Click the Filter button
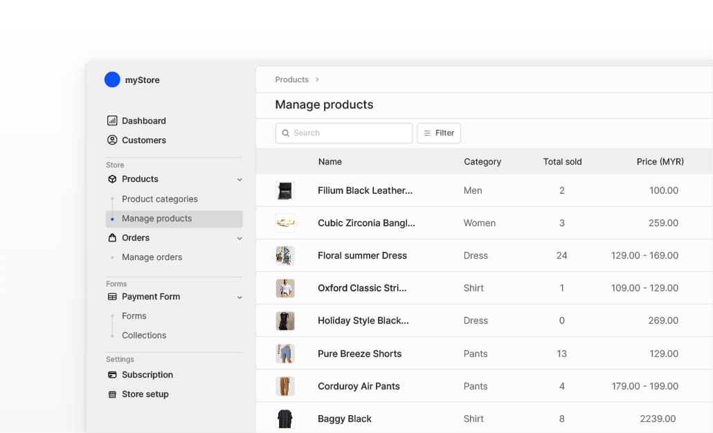713x433 pixels. tap(439, 133)
